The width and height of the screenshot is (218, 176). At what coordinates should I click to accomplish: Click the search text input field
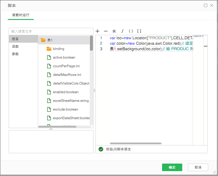[x=51, y=31]
